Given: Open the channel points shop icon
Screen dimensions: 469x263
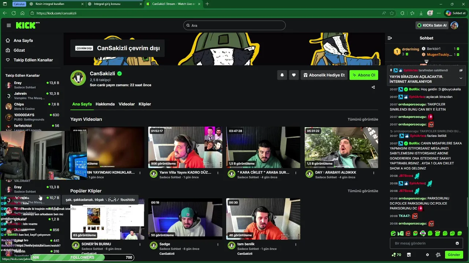Looking at the screenshot, I should (409, 255).
